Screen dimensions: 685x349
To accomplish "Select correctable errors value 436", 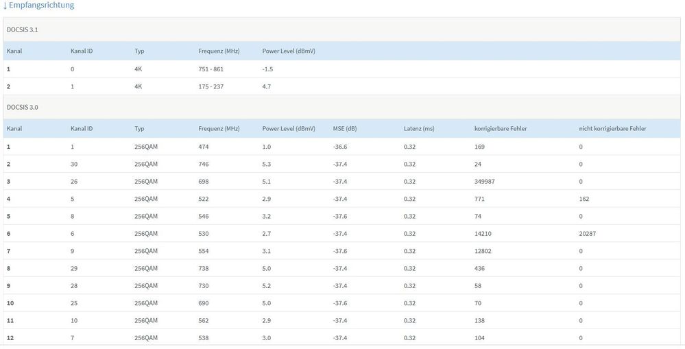I will (x=480, y=268).
